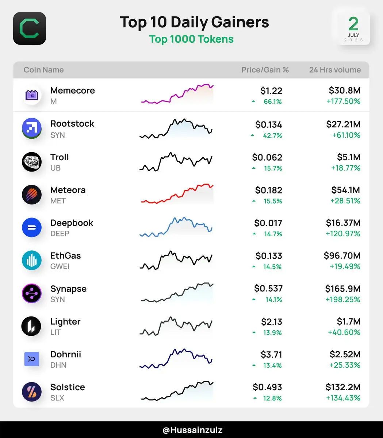Image resolution: width=383 pixels, height=438 pixels.
Task: Click the Synapse $165.9M volume value
Action: [343, 289]
